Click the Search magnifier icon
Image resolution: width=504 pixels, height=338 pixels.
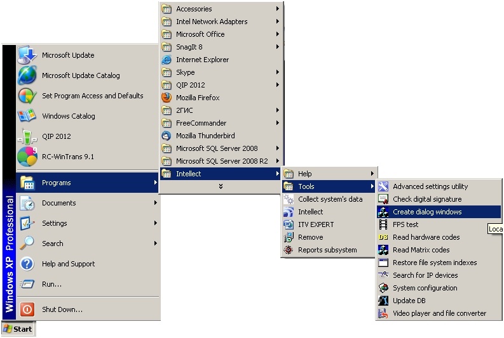27,243
